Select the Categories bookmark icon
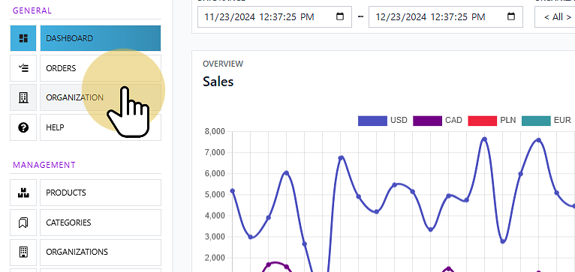575x272 pixels. pos(23,223)
